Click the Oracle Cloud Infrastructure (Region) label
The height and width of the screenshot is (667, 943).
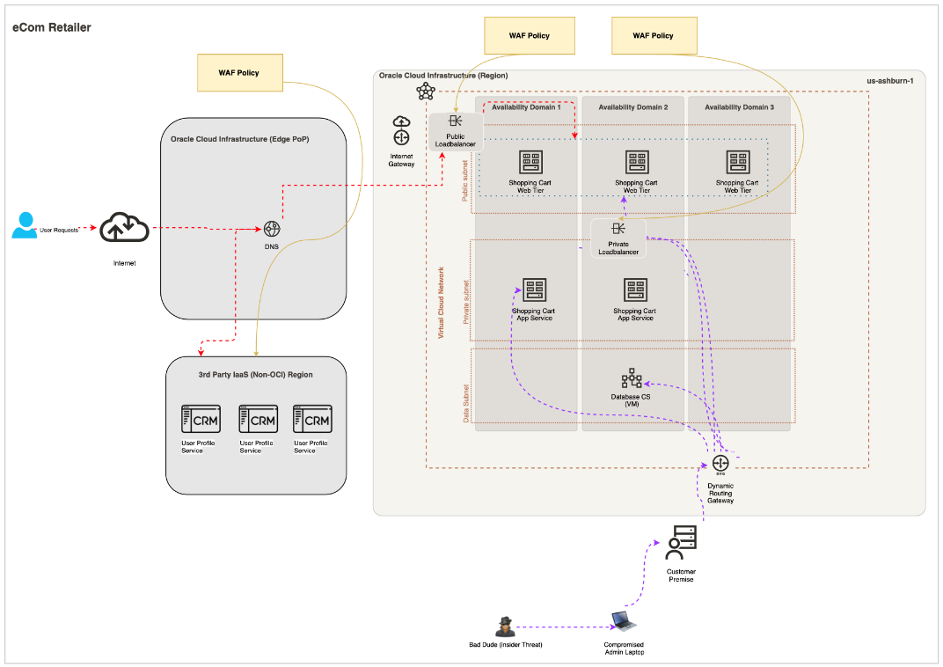tap(443, 76)
